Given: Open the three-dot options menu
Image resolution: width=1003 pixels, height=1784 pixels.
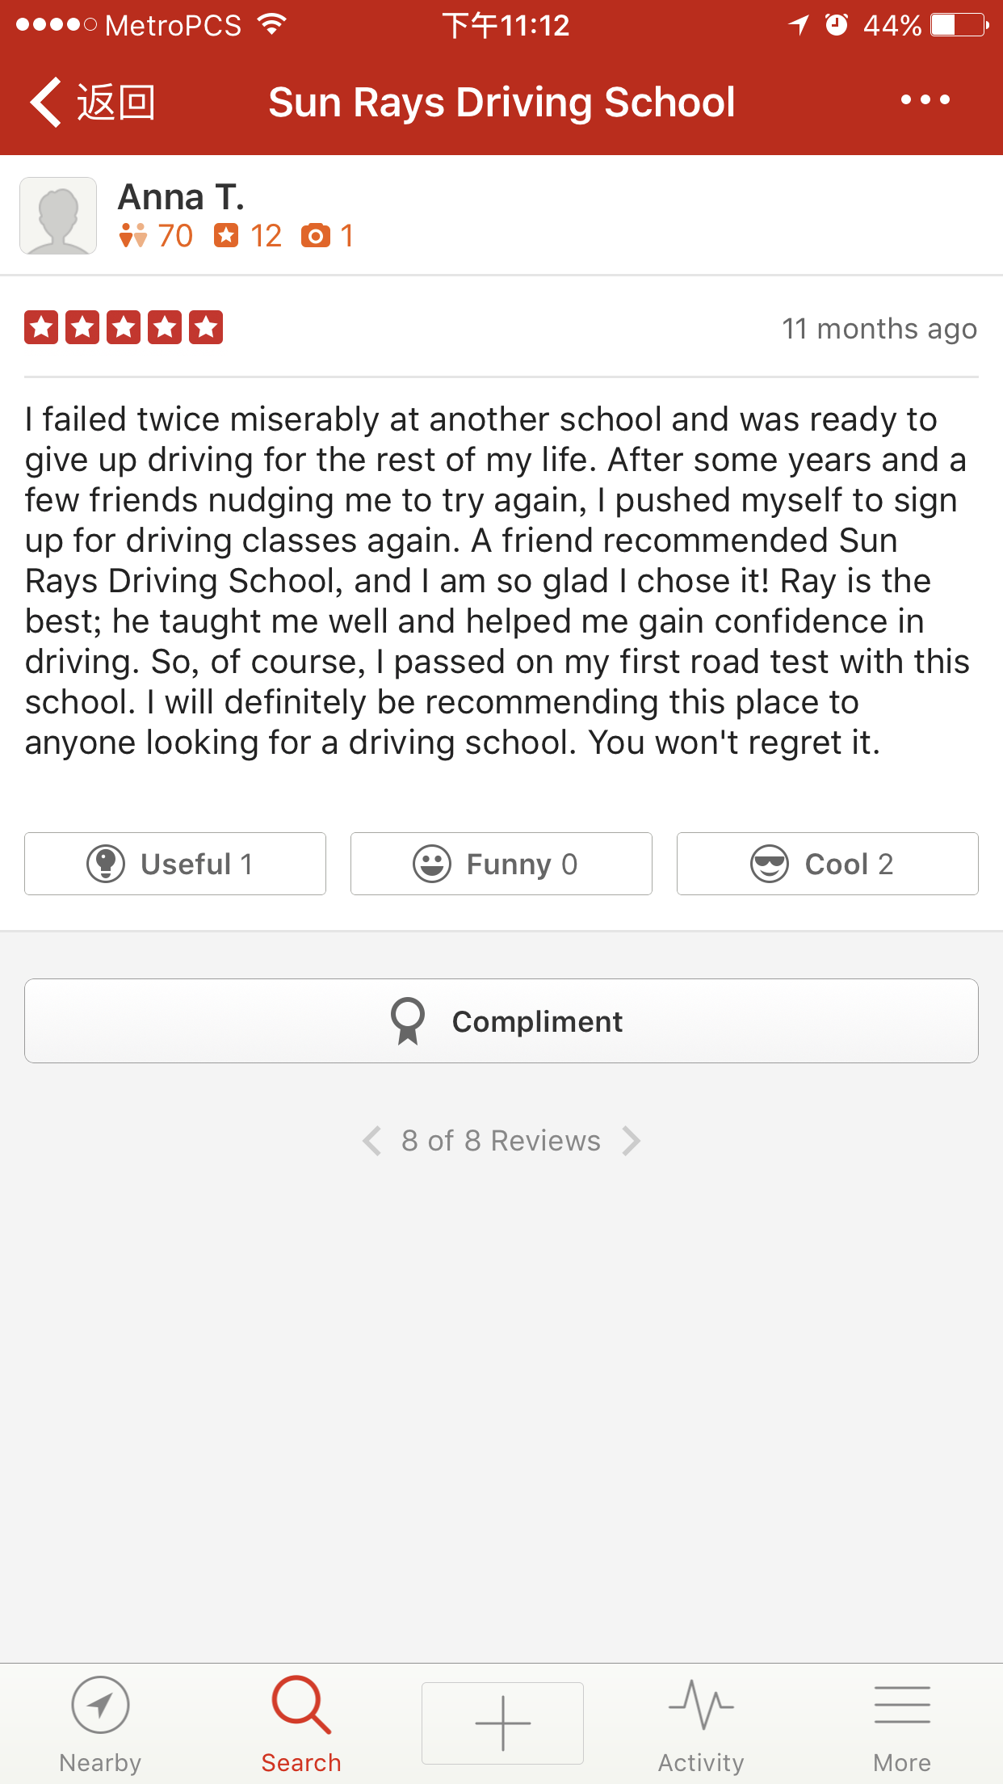Looking at the screenshot, I should pyautogui.click(x=925, y=100).
